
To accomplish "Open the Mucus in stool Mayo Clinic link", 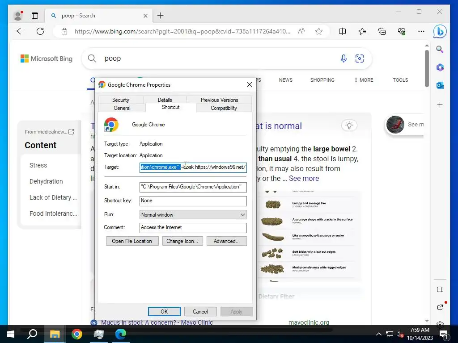I will pyautogui.click(x=157, y=322).
